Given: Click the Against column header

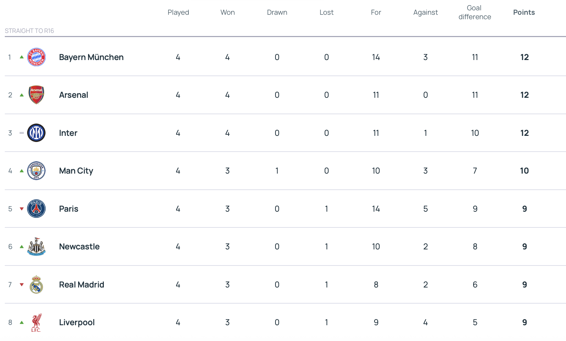Looking at the screenshot, I should (x=425, y=12).
